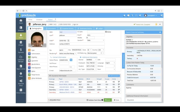This screenshot has width=180, height=112.
Task: Open the Language dropdown
Action: tap(110, 63)
